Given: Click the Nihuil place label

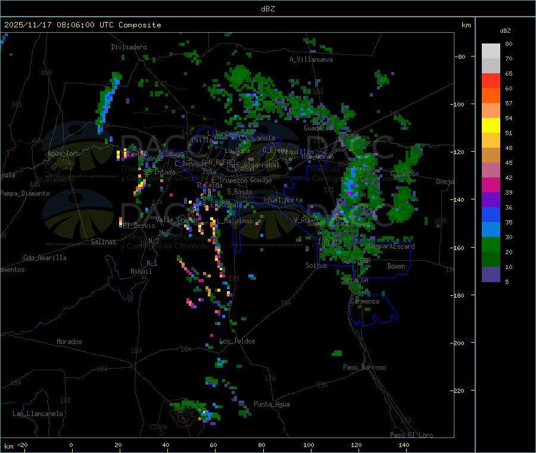Looking at the screenshot, I should point(141,271).
